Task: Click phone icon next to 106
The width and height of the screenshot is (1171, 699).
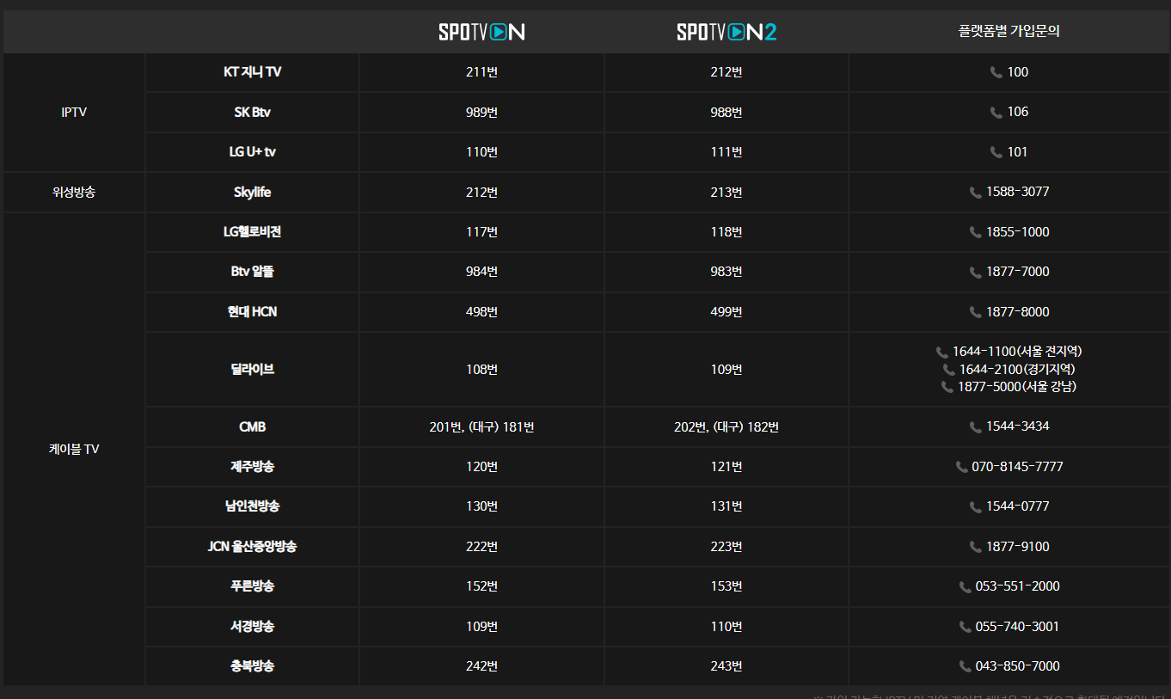Action: pos(996,113)
